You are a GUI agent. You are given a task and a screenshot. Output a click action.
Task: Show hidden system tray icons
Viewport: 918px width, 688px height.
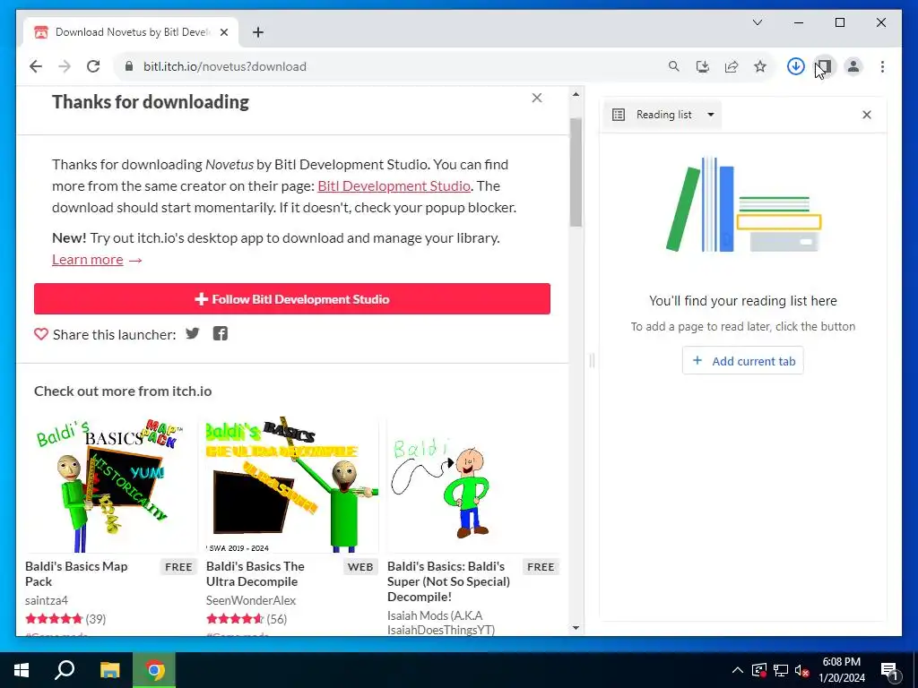click(738, 670)
